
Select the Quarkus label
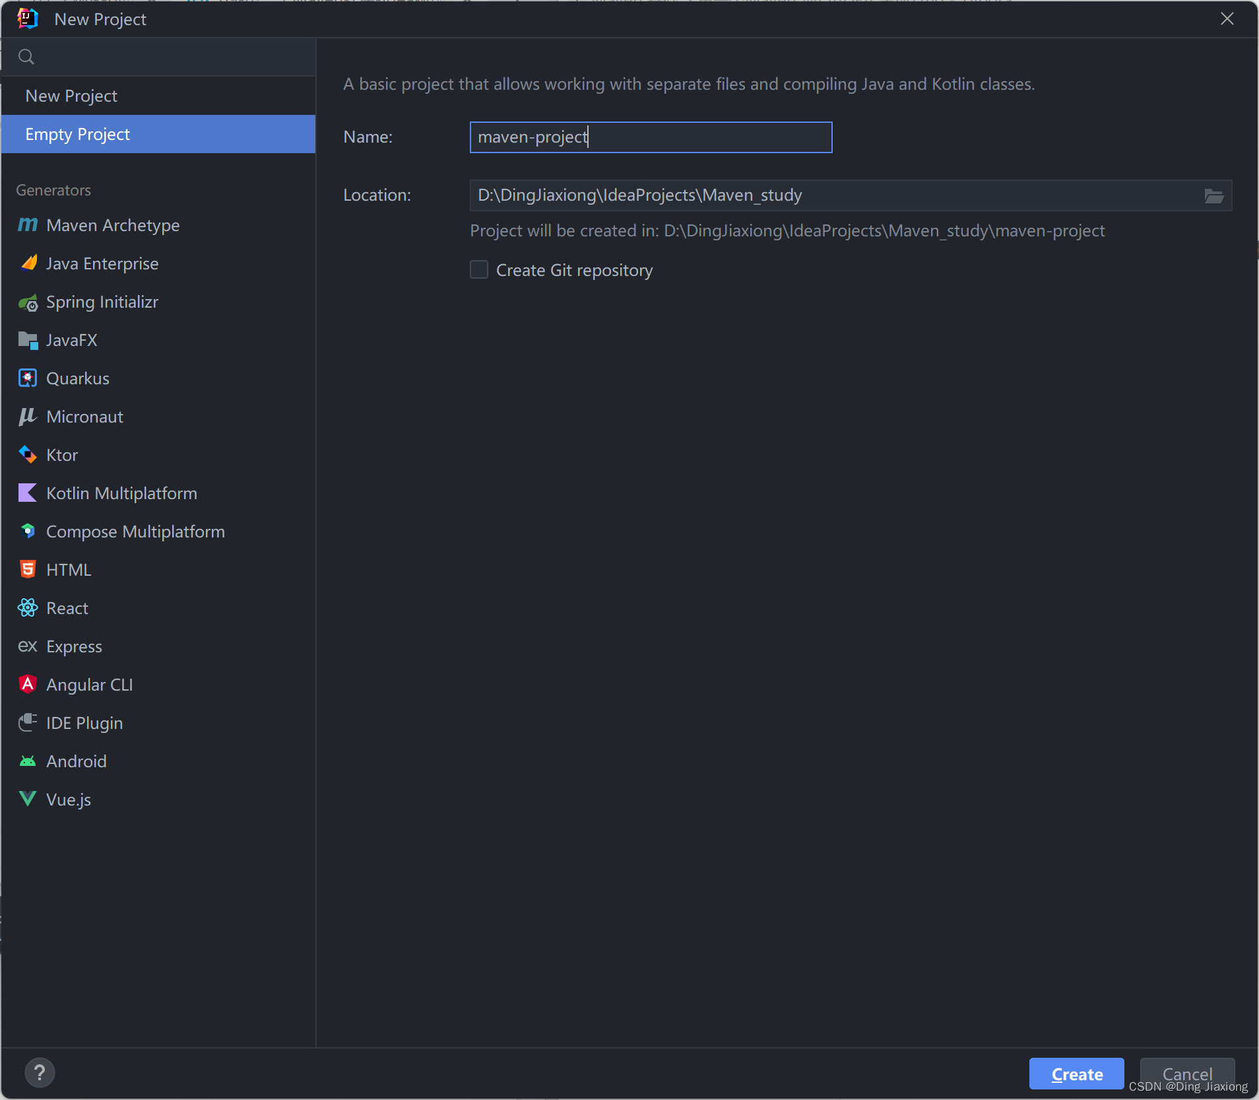[x=78, y=378]
